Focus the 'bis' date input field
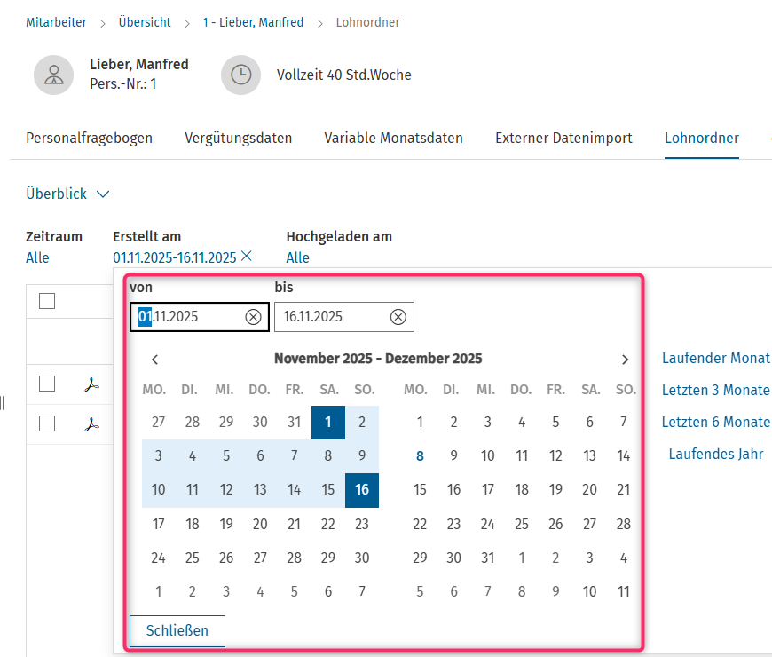This screenshot has height=657, width=772. (x=343, y=317)
